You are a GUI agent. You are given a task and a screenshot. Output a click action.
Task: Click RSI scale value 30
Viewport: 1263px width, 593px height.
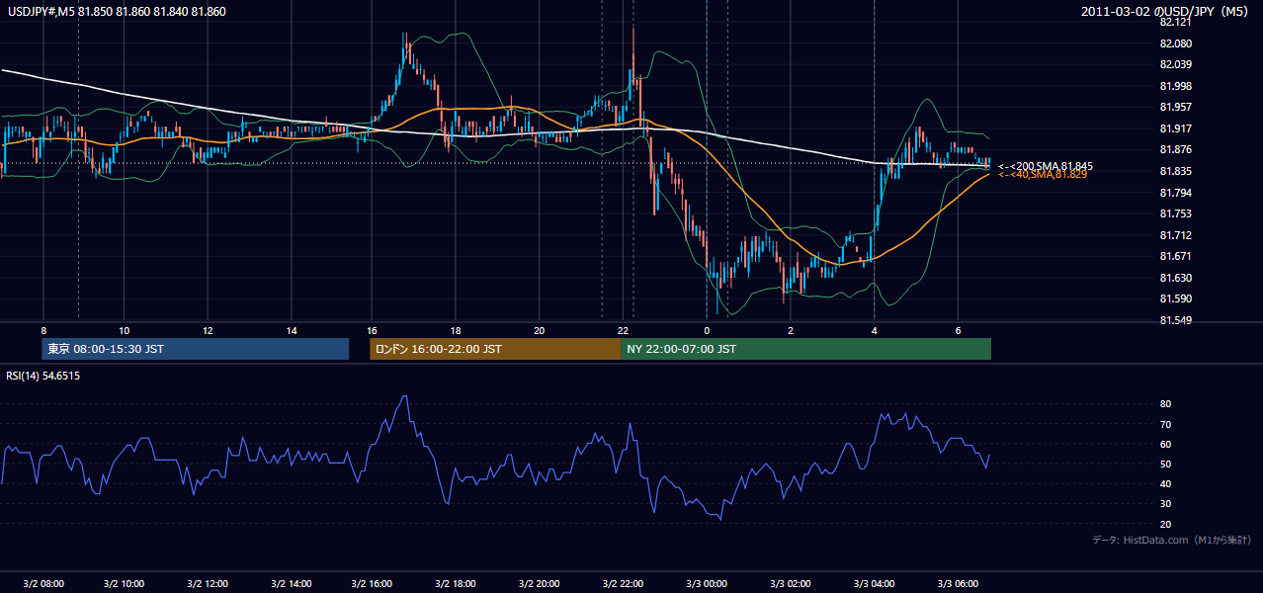click(x=1166, y=504)
